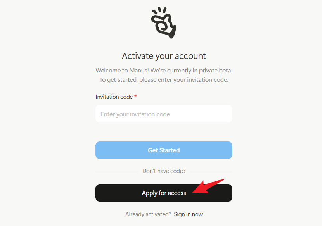
Task: Click the word "account" in the heading
Action: coord(190,56)
